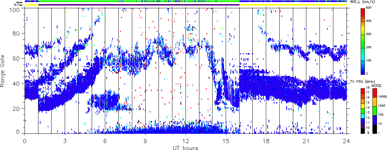Click the 'NOISE' legend title
387x150 pixels.
376,86
